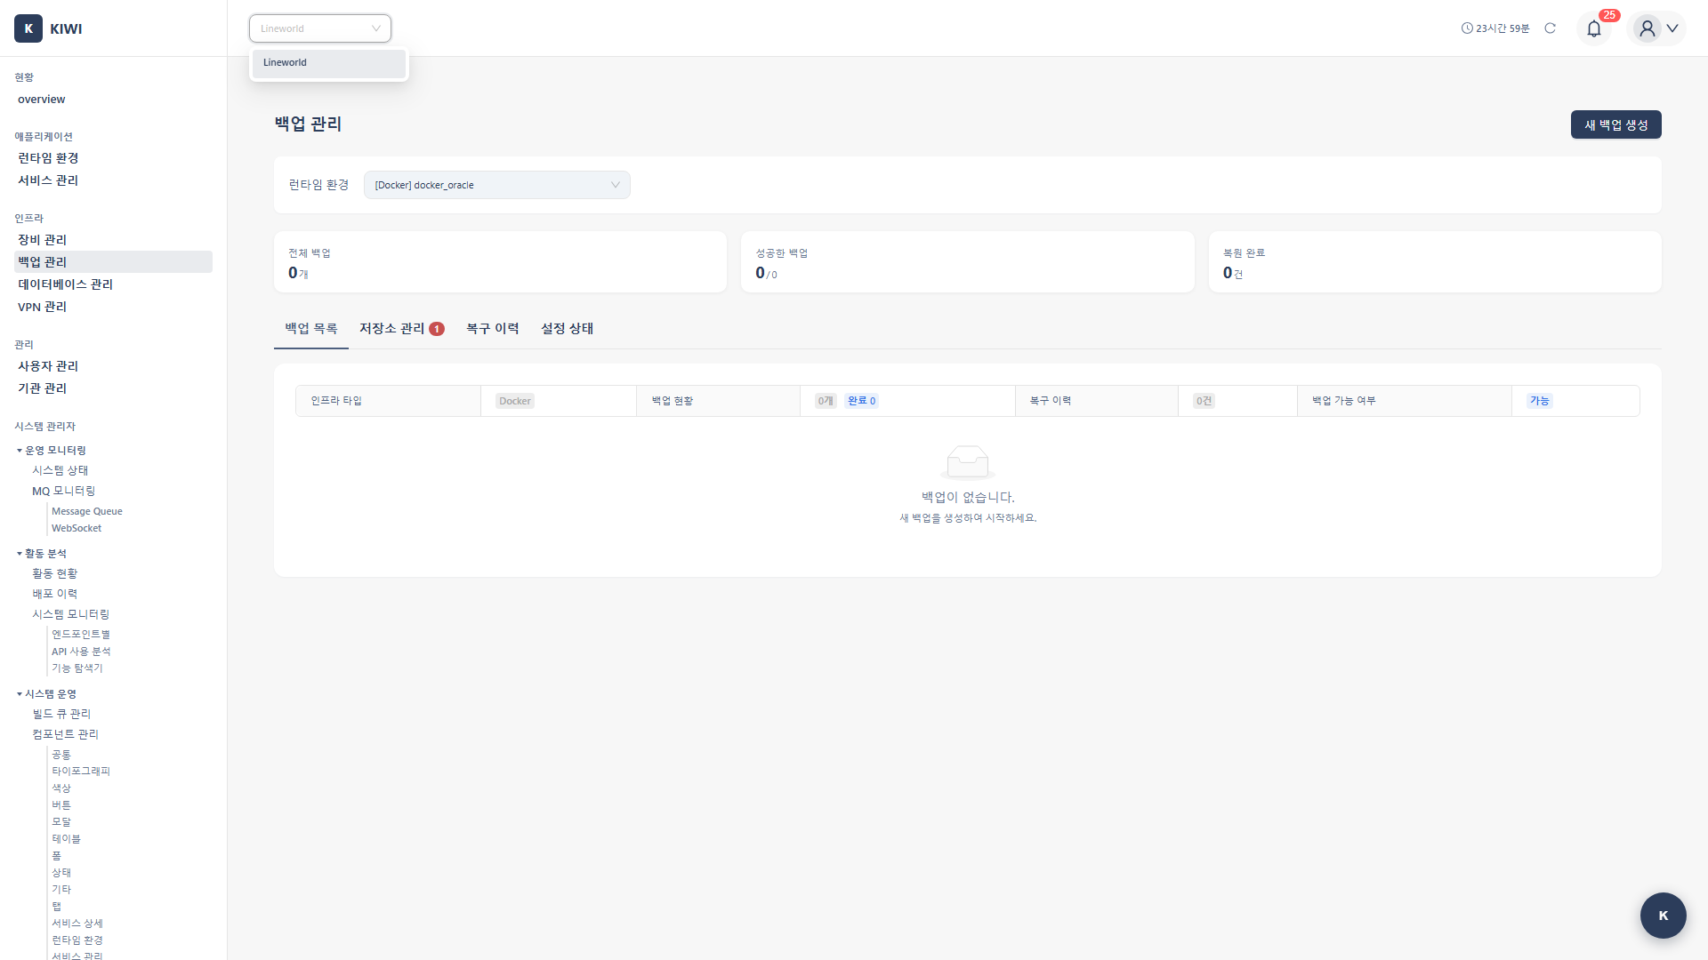Open 기타 tree item
The width and height of the screenshot is (1708, 960).
click(61, 890)
